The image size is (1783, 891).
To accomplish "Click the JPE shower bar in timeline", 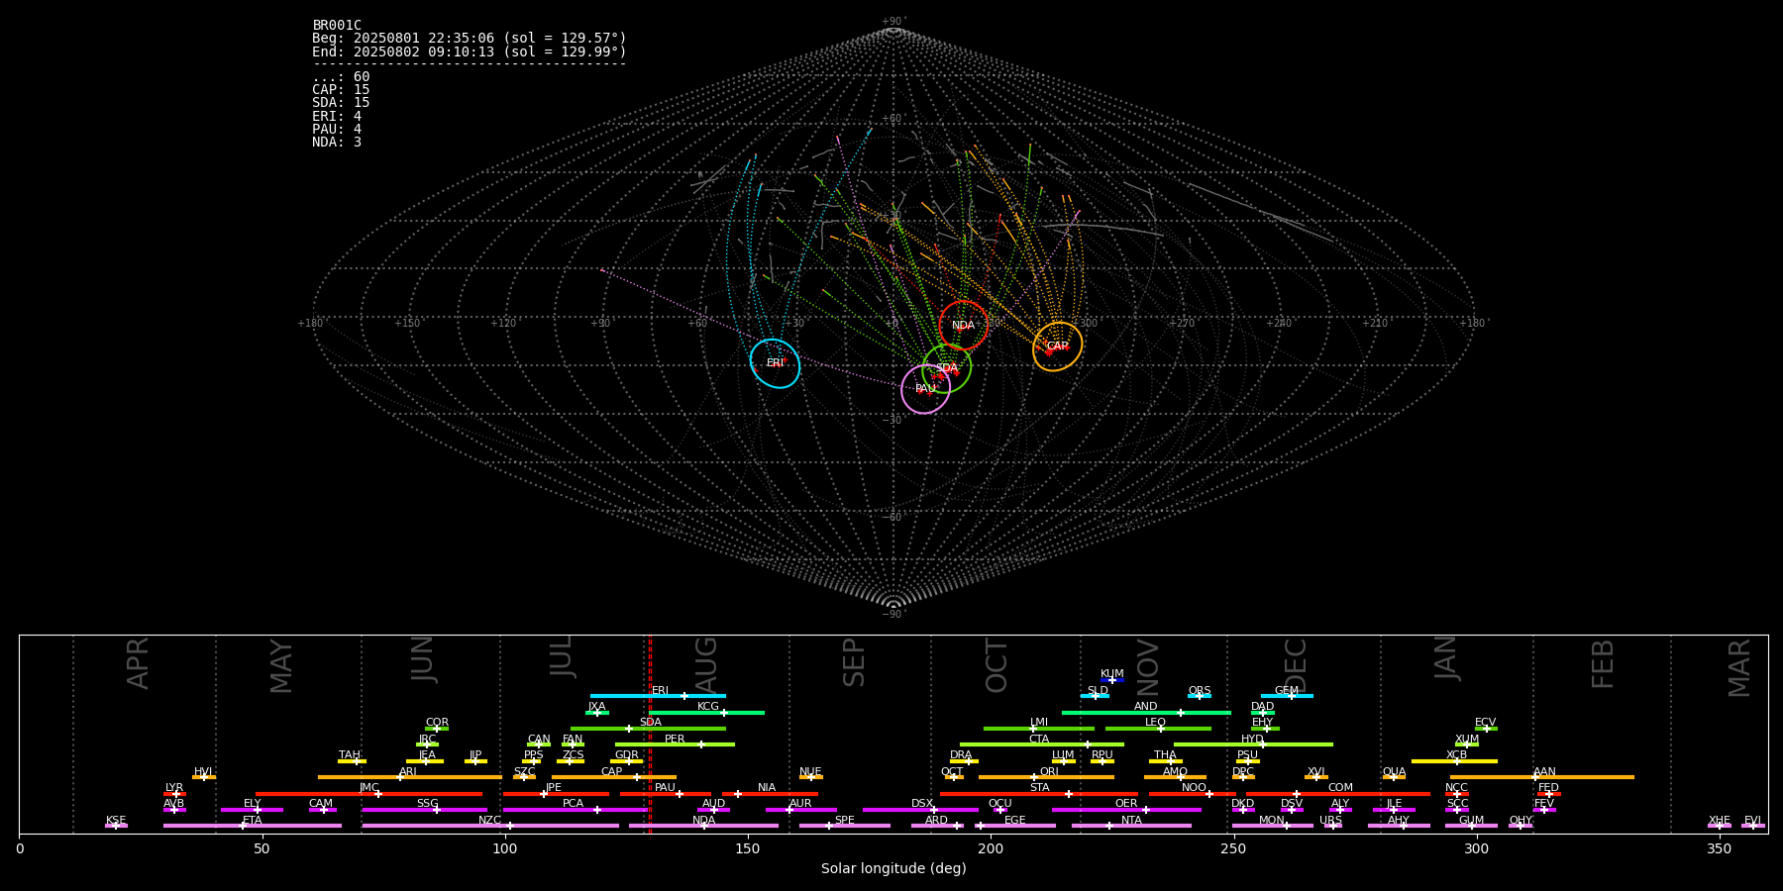I will [x=556, y=793].
